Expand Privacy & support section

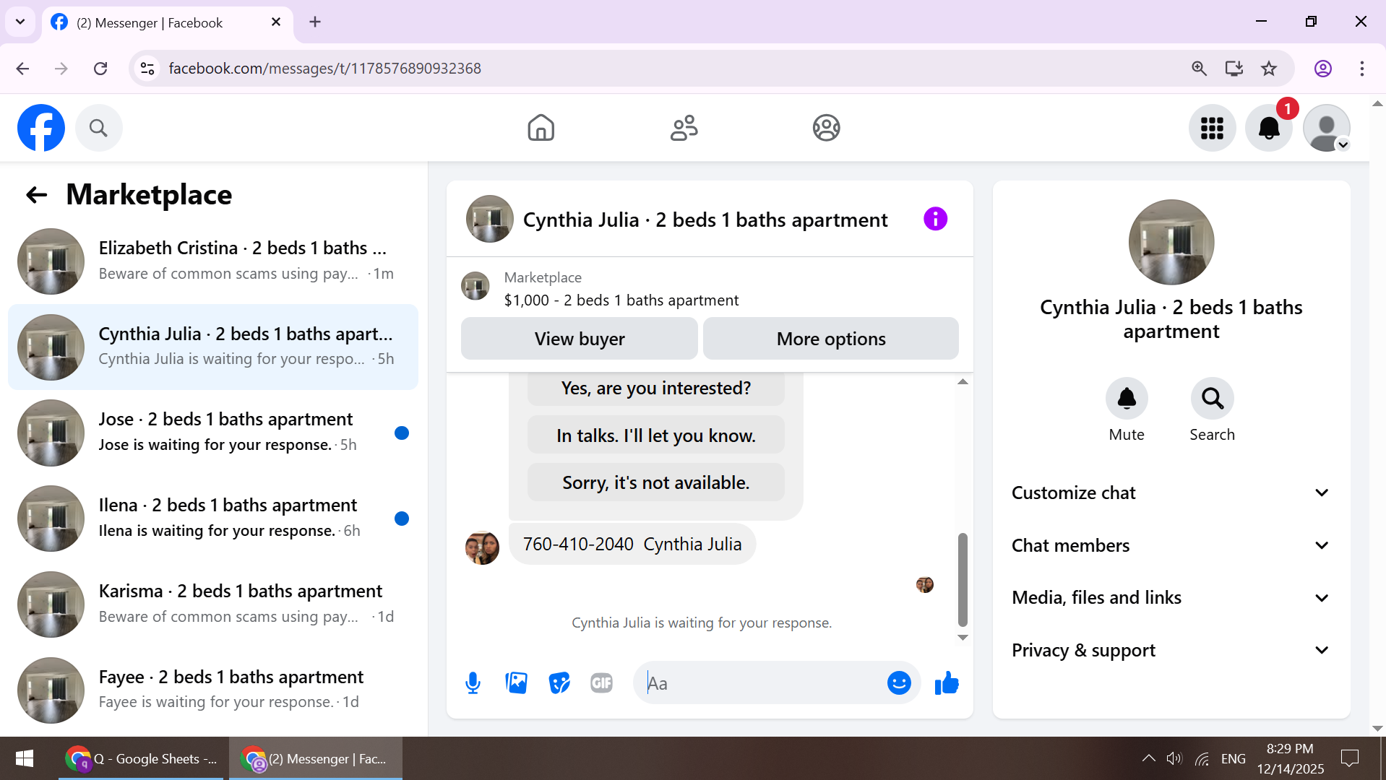pyautogui.click(x=1171, y=650)
